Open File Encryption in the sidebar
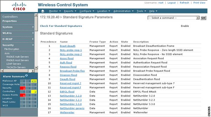Image resolution: width=211 pixels, height=117 pixels. 12,49
